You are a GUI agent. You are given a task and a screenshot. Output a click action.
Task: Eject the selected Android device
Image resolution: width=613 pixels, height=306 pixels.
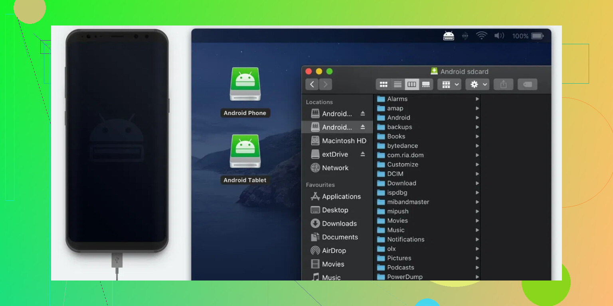[x=362, y=127]
